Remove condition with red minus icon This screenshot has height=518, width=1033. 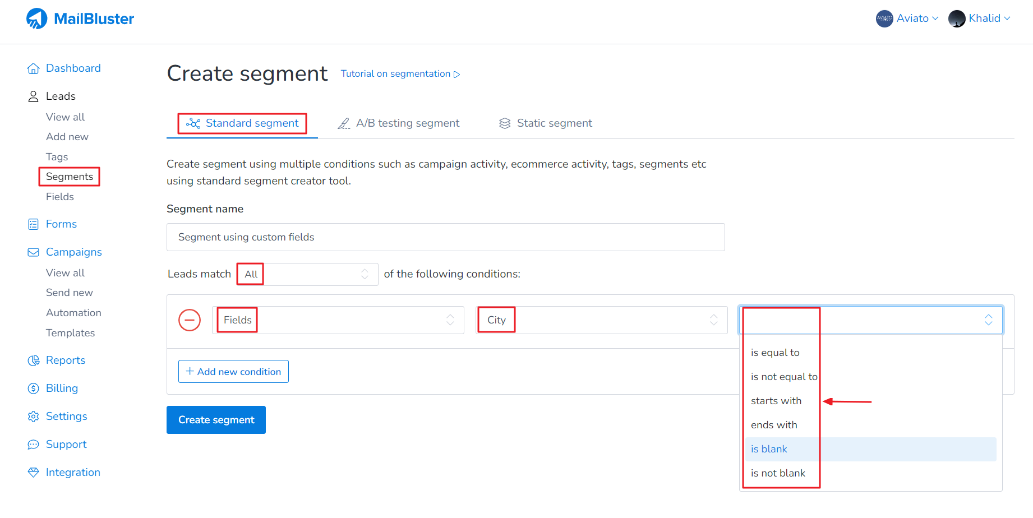[190, 320]
